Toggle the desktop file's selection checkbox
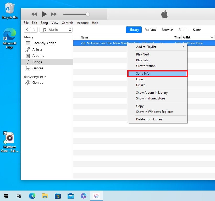Viewport: 215px width, 201px height. click(5, 133)
